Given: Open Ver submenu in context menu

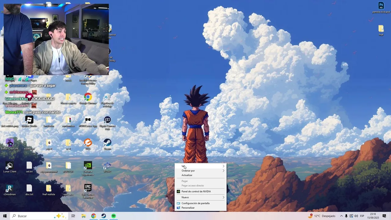Looking at the screenshot, I should (200, 166).
